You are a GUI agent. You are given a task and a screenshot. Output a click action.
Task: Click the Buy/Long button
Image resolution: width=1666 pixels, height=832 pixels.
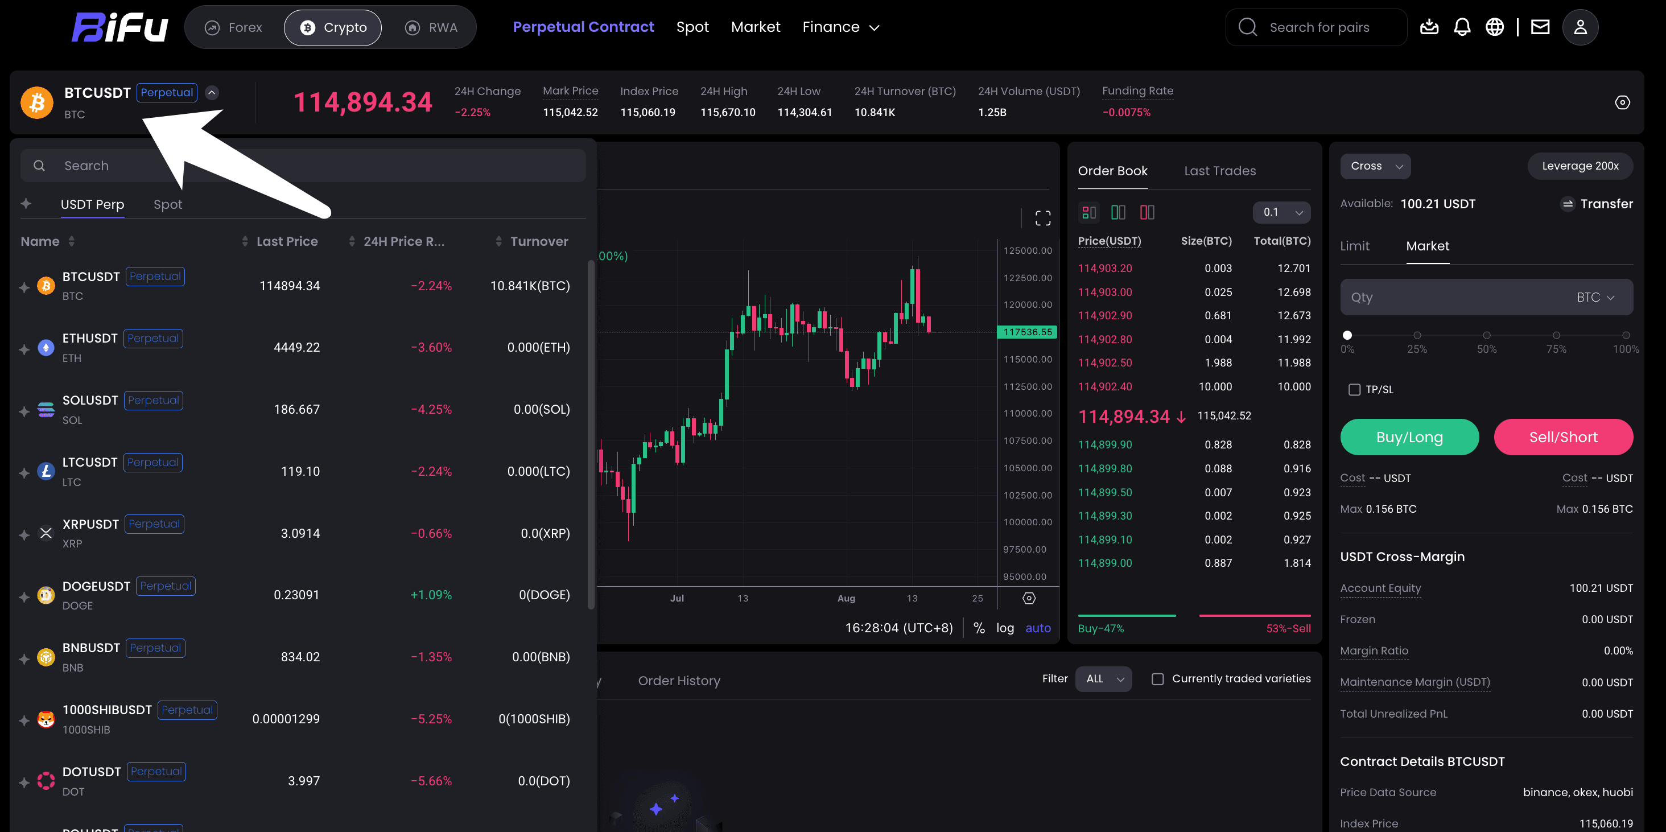click(x=1409, y=436)
